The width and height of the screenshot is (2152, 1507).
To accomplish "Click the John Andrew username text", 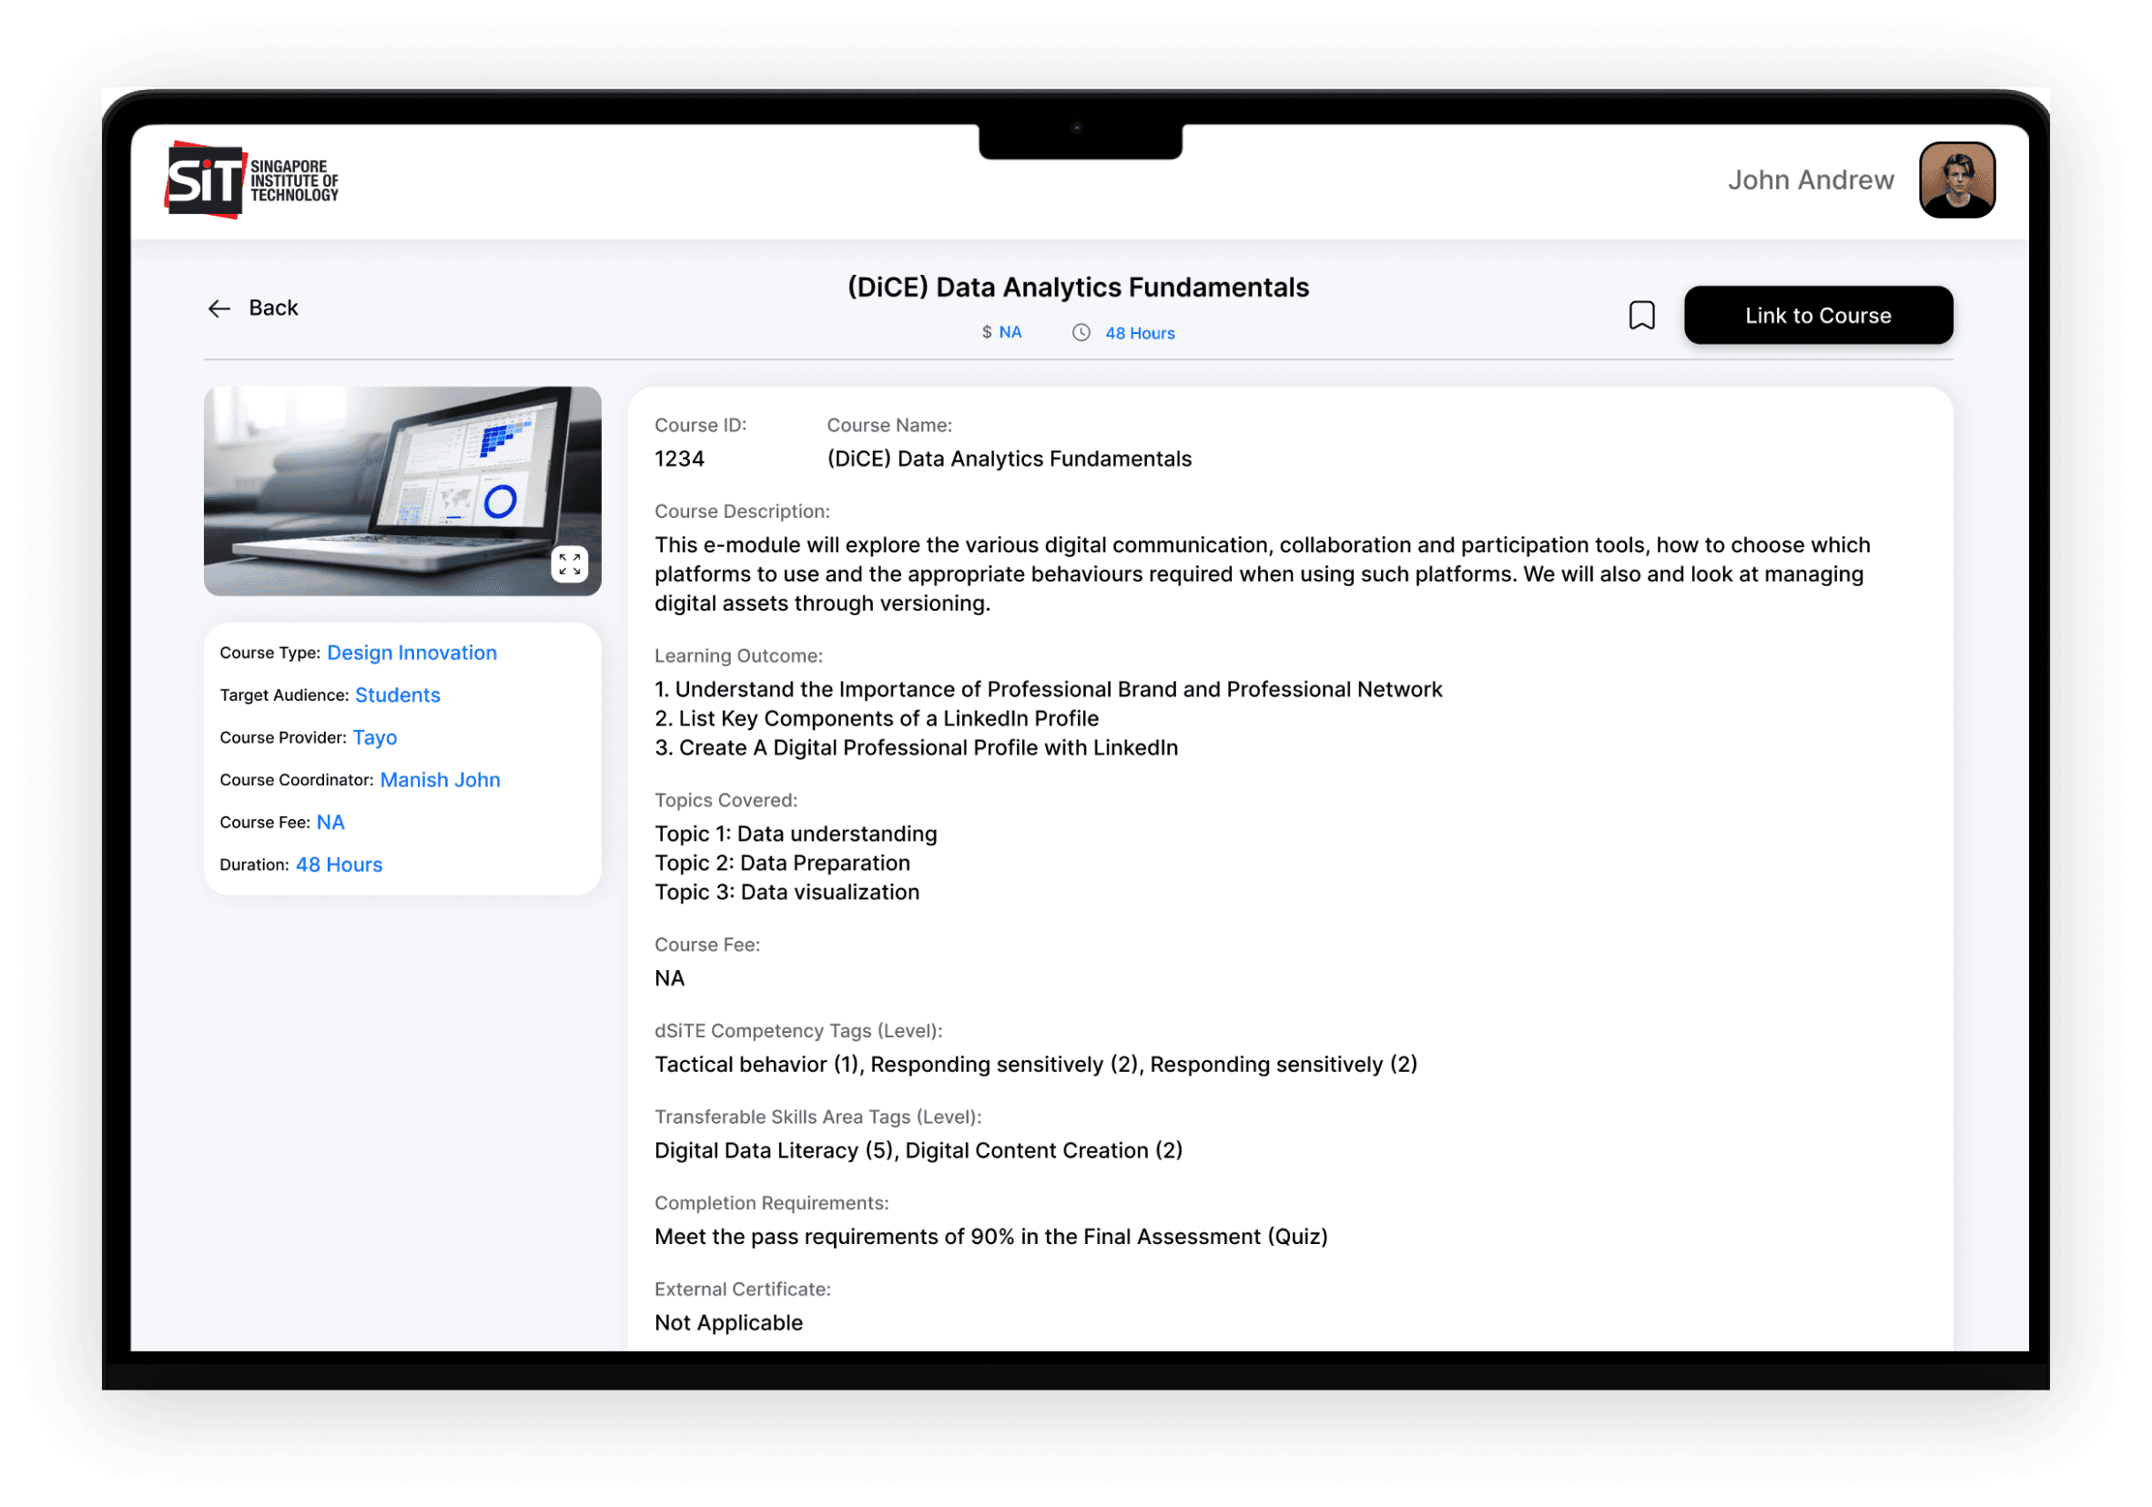I will click(1810, 180).
